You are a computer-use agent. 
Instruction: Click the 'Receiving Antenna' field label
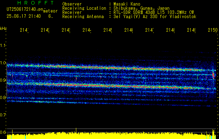(x=83, y=17)
